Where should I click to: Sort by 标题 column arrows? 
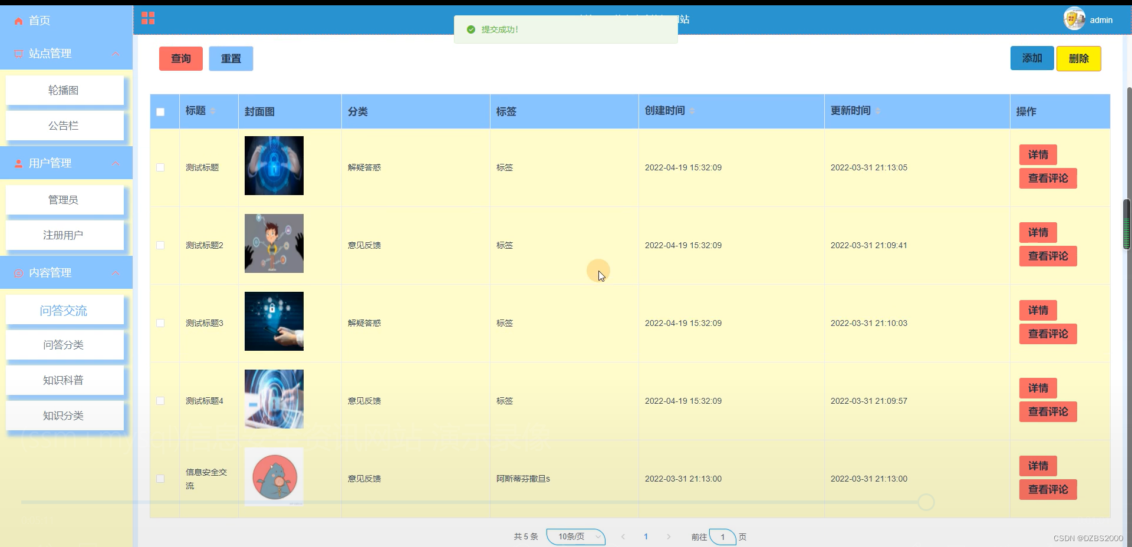pyautogui.click(x=213, y=111)
